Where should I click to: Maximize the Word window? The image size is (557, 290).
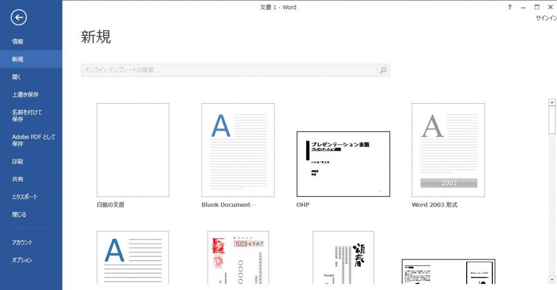[x=537, y=7]
